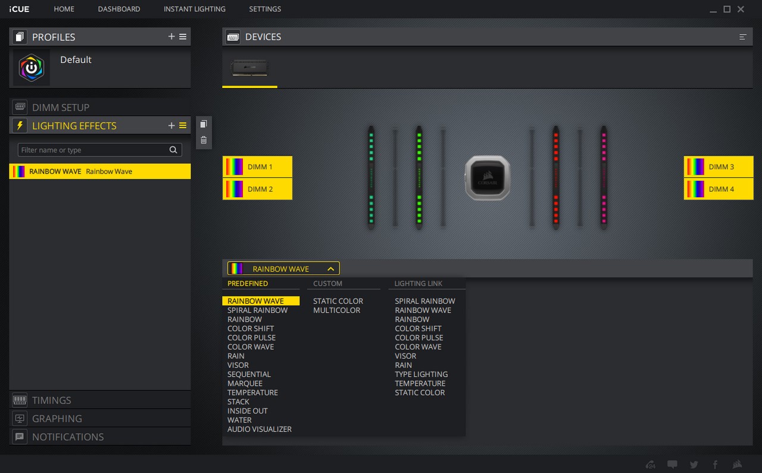Click the Lighting Effects bolt icon
Viewport: 762px width, 473px height.
pos(20,125)
